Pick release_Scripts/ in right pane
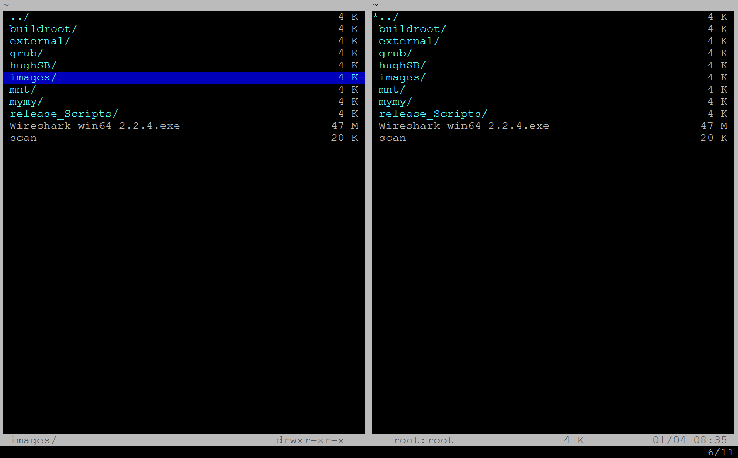738x458 pixels. 433,114
